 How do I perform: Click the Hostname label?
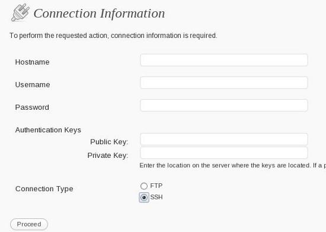(32, 62)
